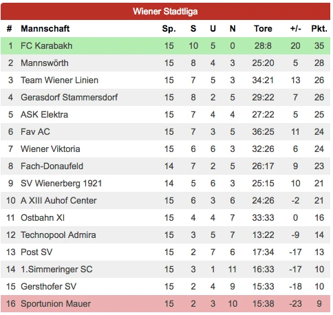Screen dimensions: 333x315
Task: Click the Post SV entry
Action: coord(36,252)
